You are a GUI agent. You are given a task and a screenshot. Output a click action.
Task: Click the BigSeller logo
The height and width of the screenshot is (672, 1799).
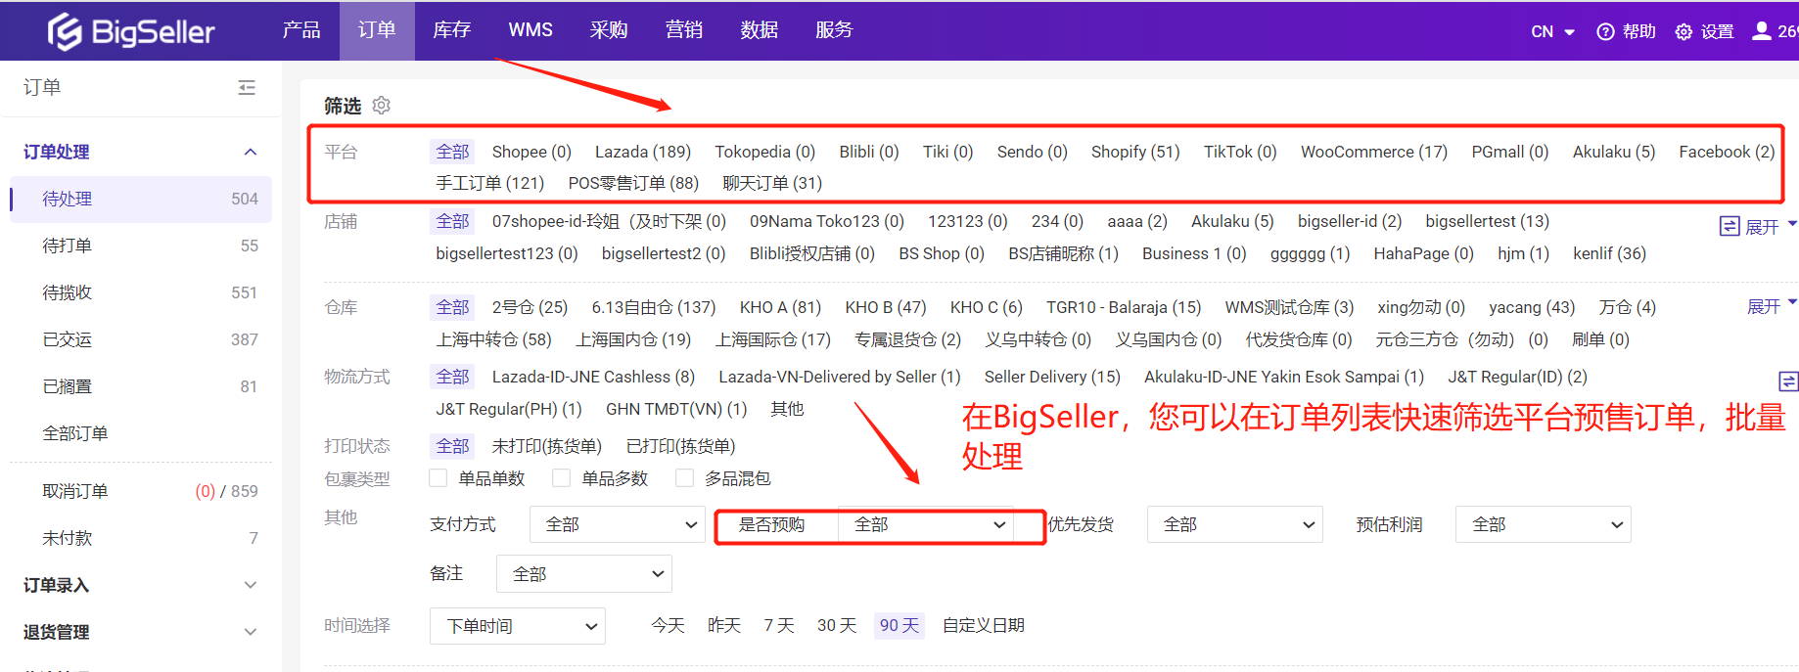coord(130,31)
